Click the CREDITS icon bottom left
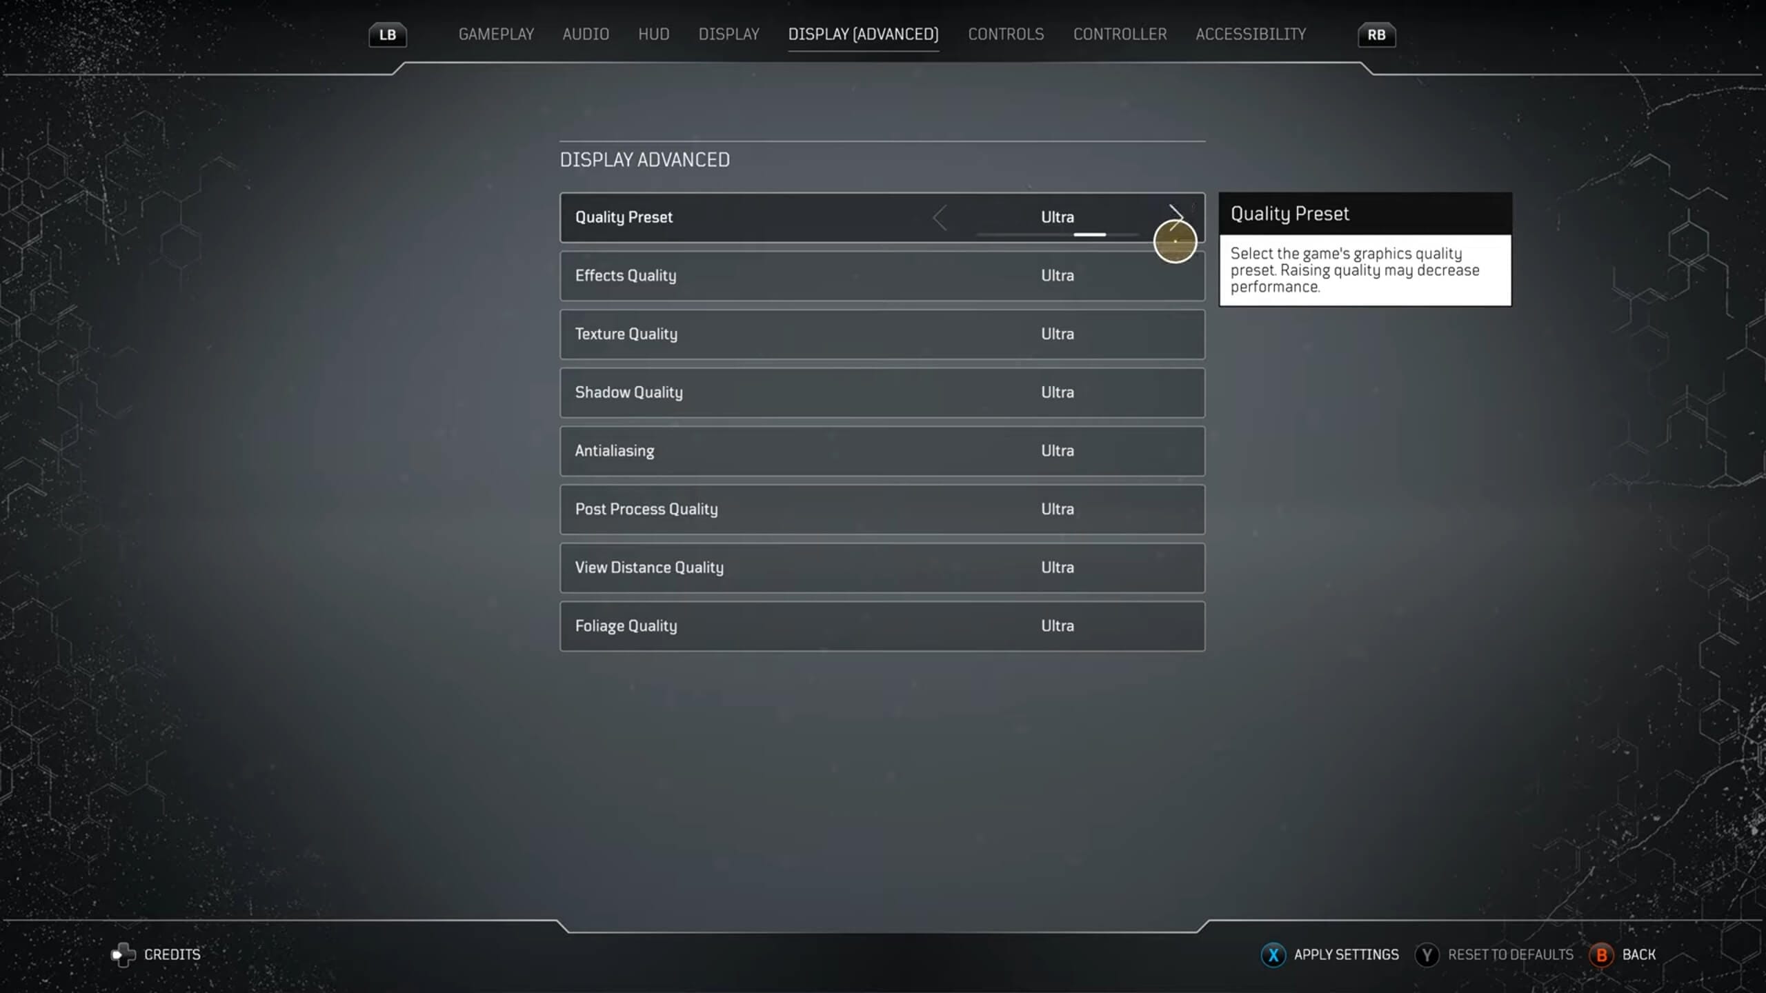Screen dimensions: 1766x993 point(123,954)
